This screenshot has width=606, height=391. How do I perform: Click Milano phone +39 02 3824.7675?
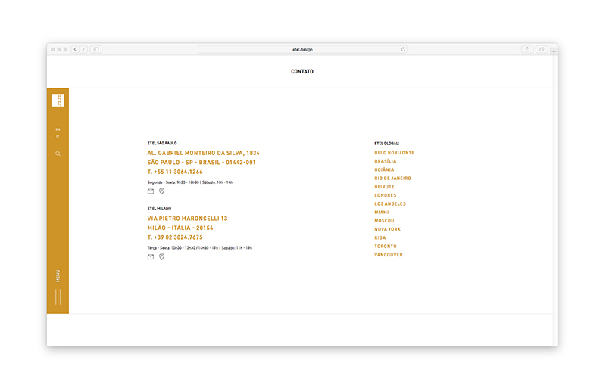(175, 237)
